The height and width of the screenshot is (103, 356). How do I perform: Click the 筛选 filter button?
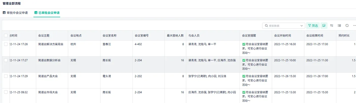(313, 25)
